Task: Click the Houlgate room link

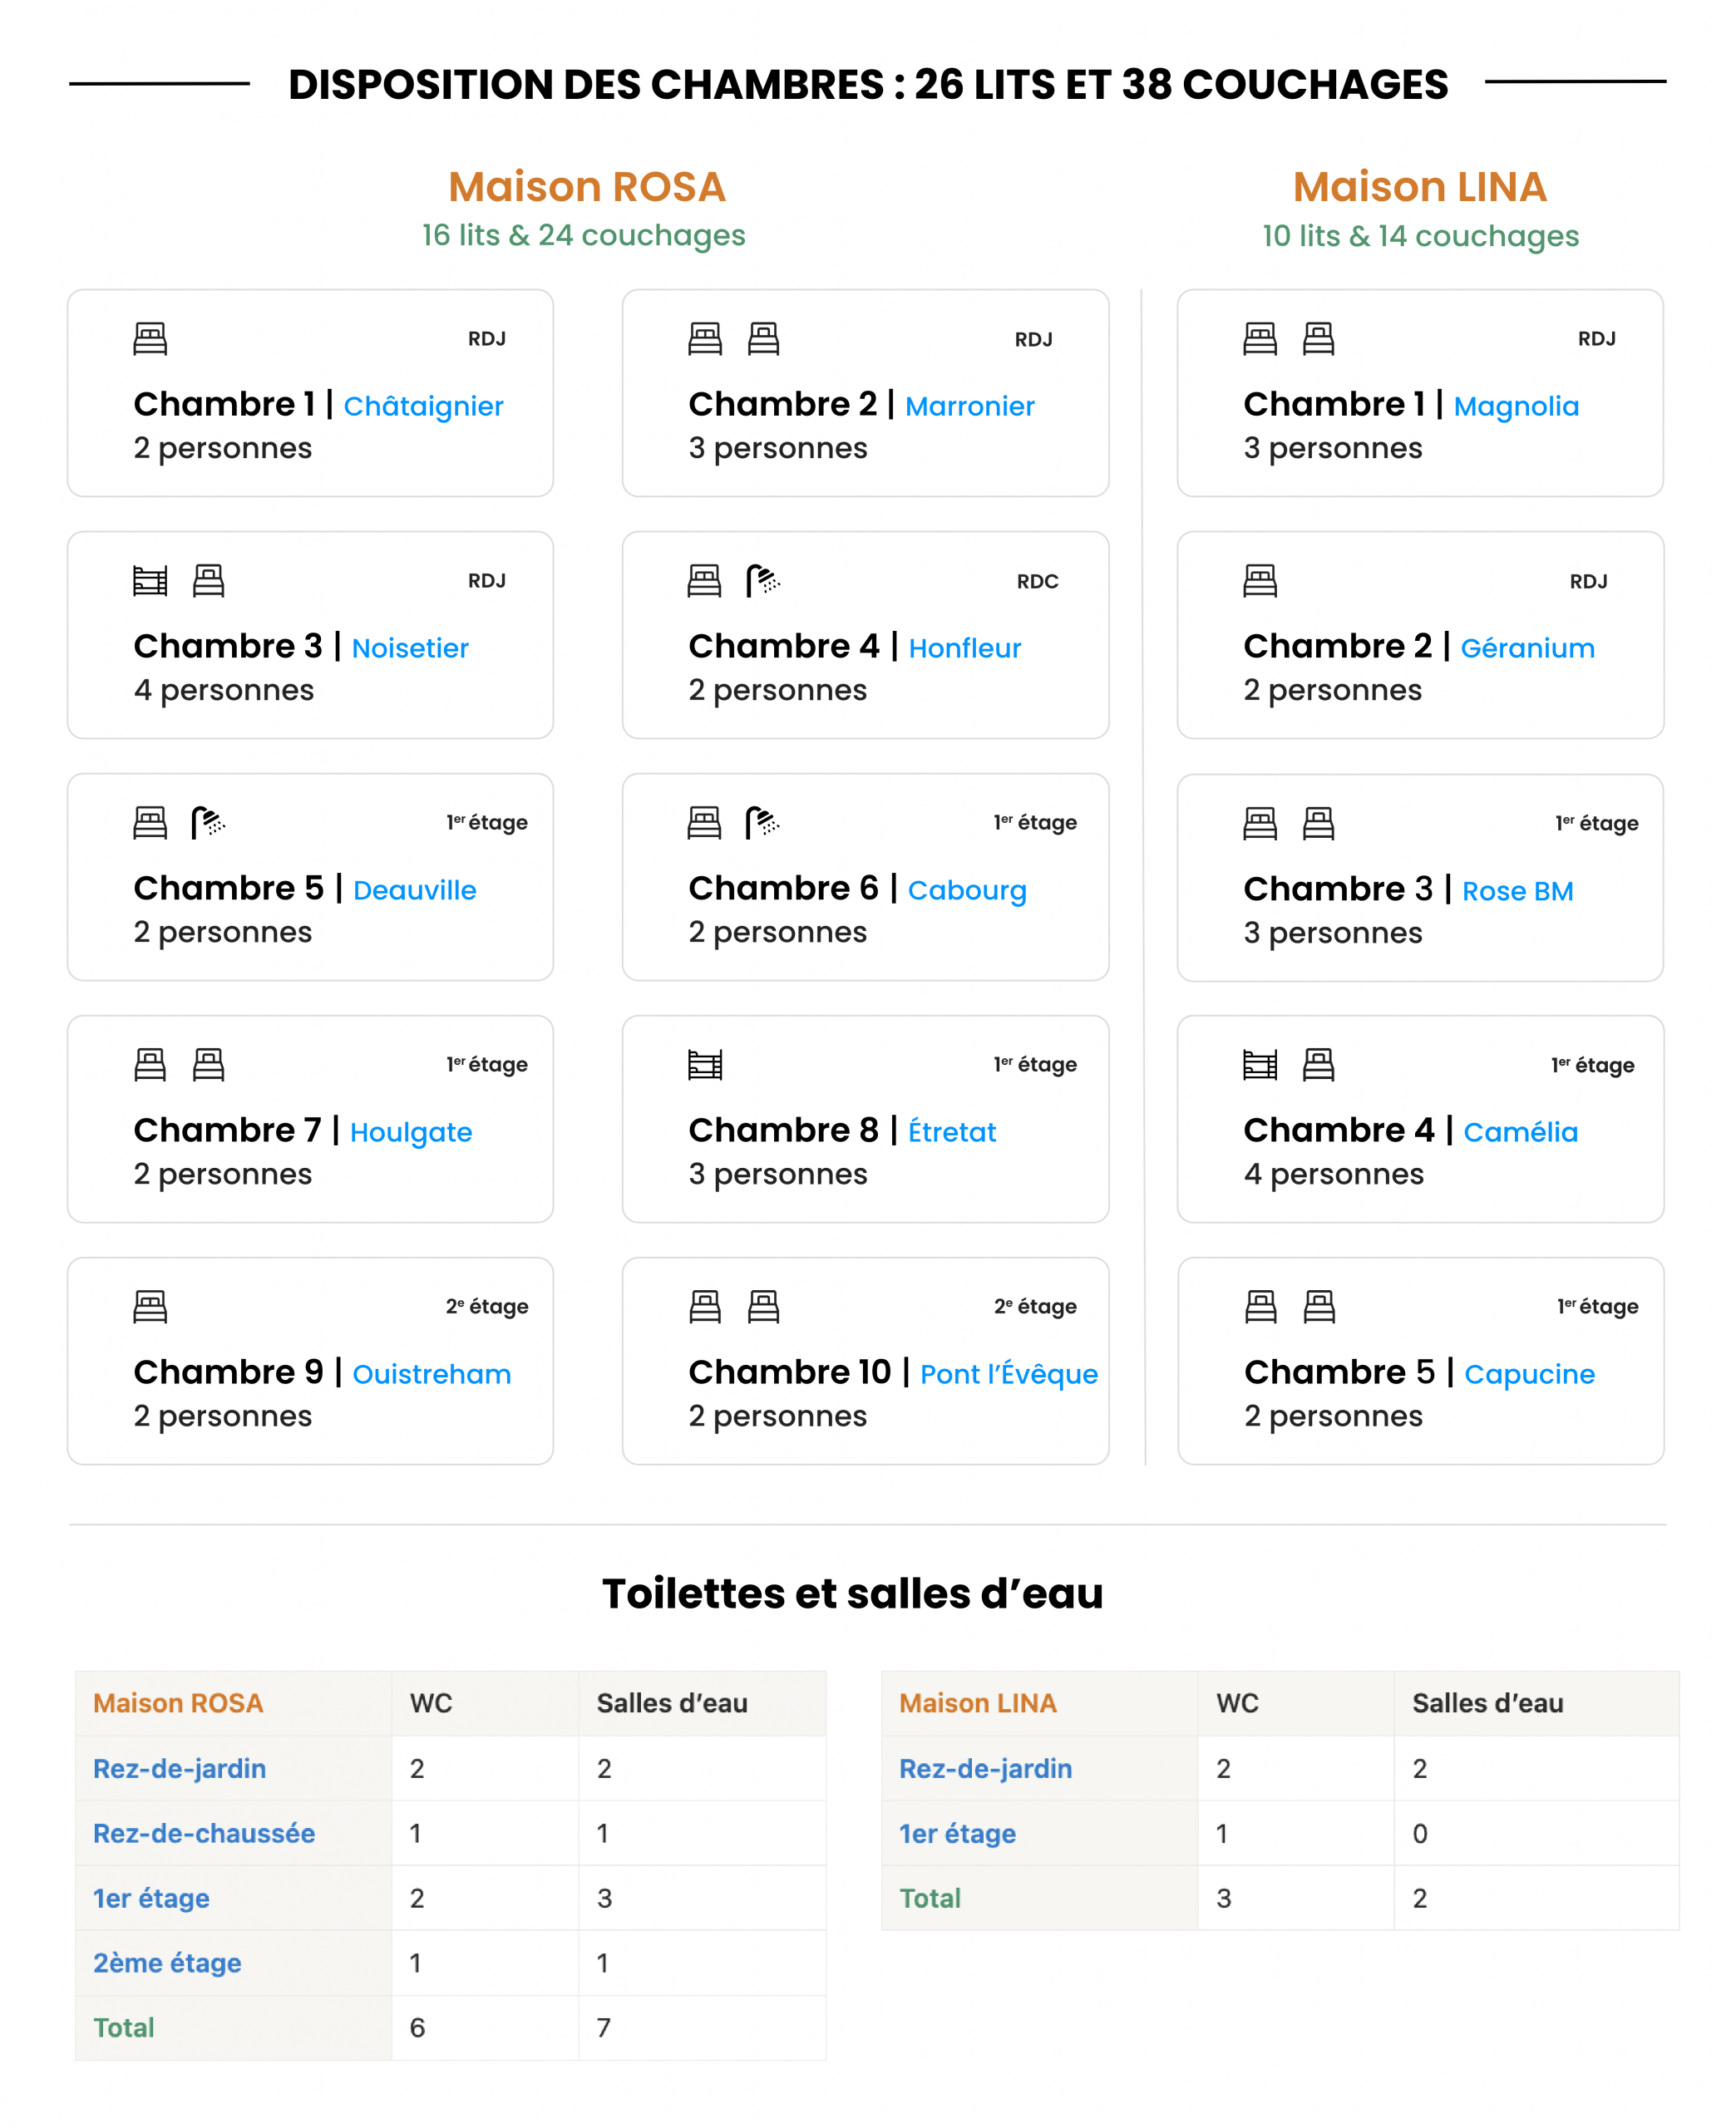Action: pos(411,1132)
